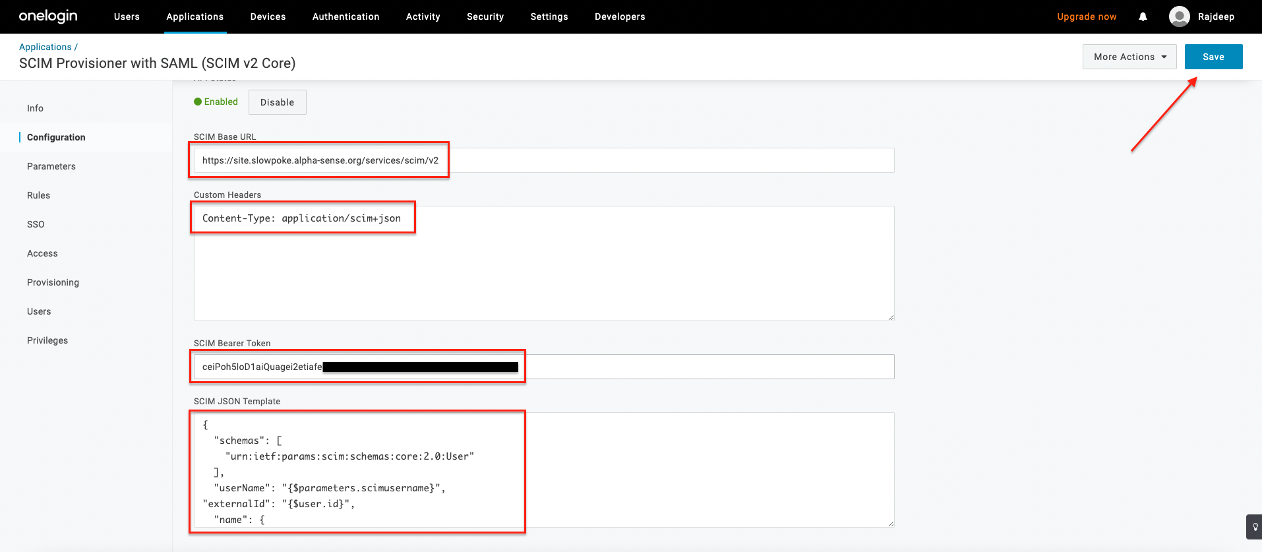
Task: Click into the SCIM Base URL field
Action: point(659,160)
